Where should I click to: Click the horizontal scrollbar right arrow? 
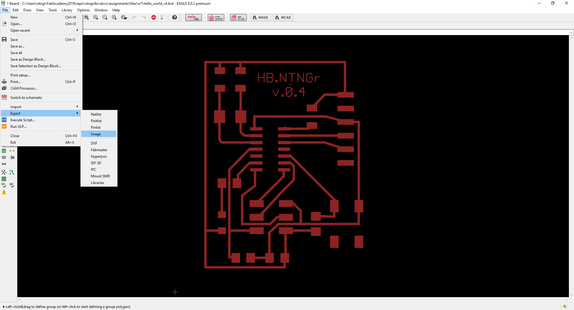(567, 300)
